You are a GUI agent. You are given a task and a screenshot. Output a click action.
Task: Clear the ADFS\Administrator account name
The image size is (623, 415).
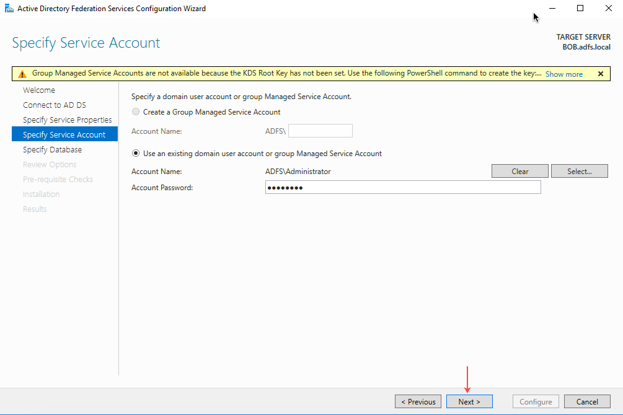[x=519, y=170]
